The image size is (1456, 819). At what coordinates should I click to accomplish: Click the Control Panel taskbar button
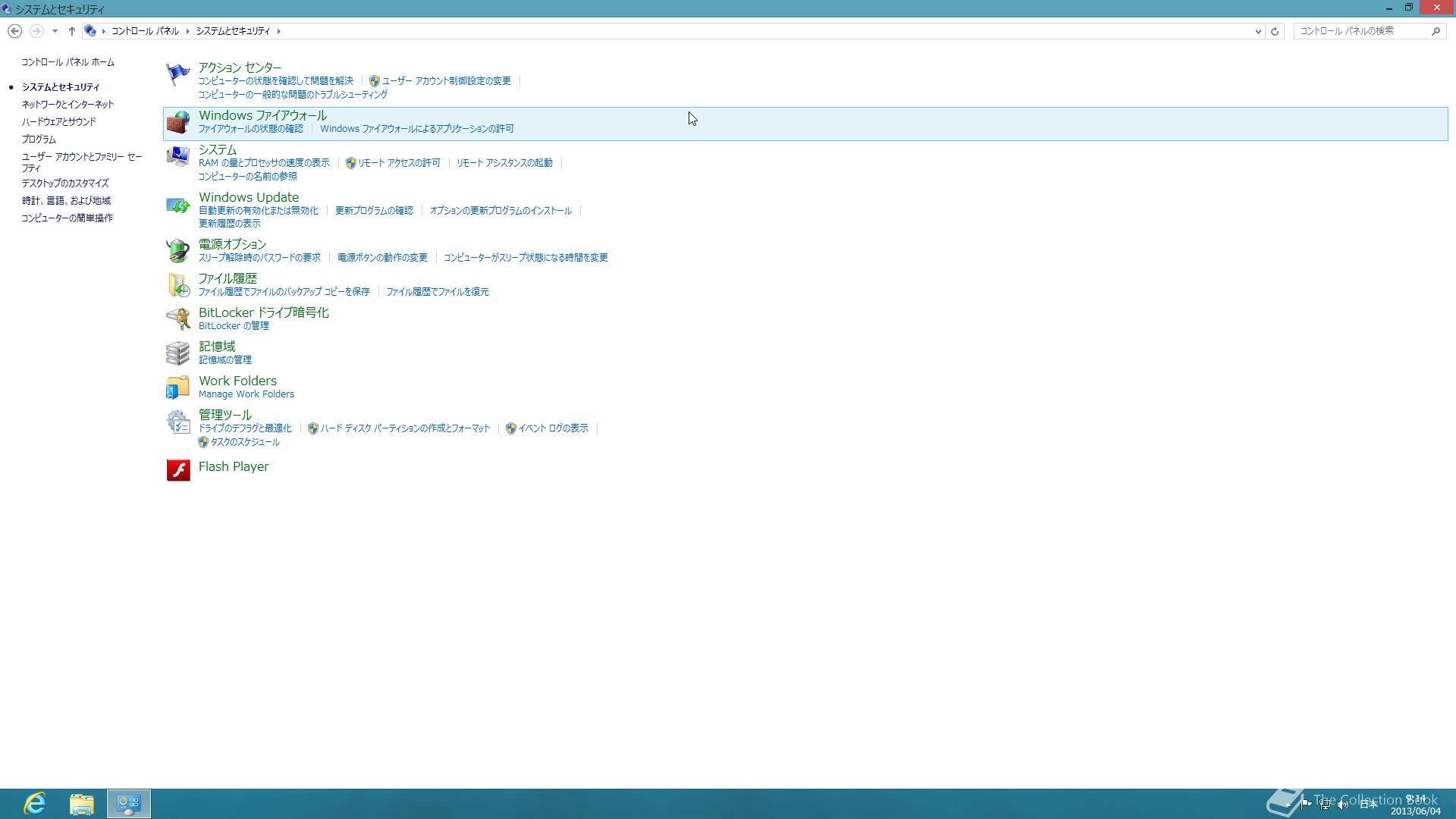coord(128,804)
